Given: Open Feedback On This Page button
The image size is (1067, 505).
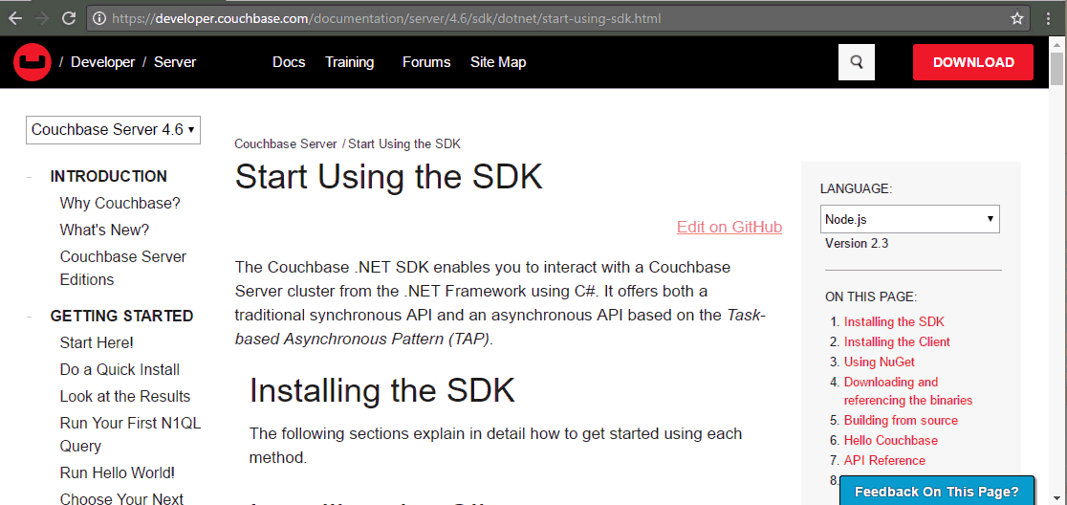Looking at the screenshot, I should (x=936, y=492).
